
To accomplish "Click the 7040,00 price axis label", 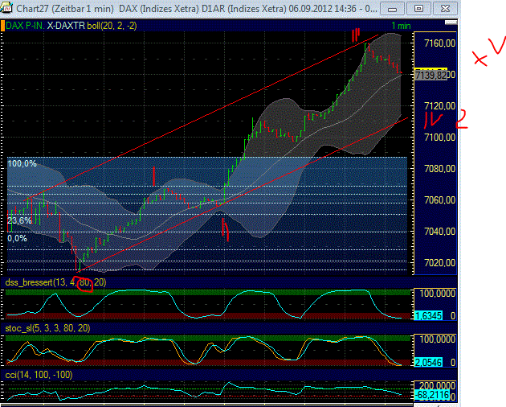I will (x=439, y=232).
